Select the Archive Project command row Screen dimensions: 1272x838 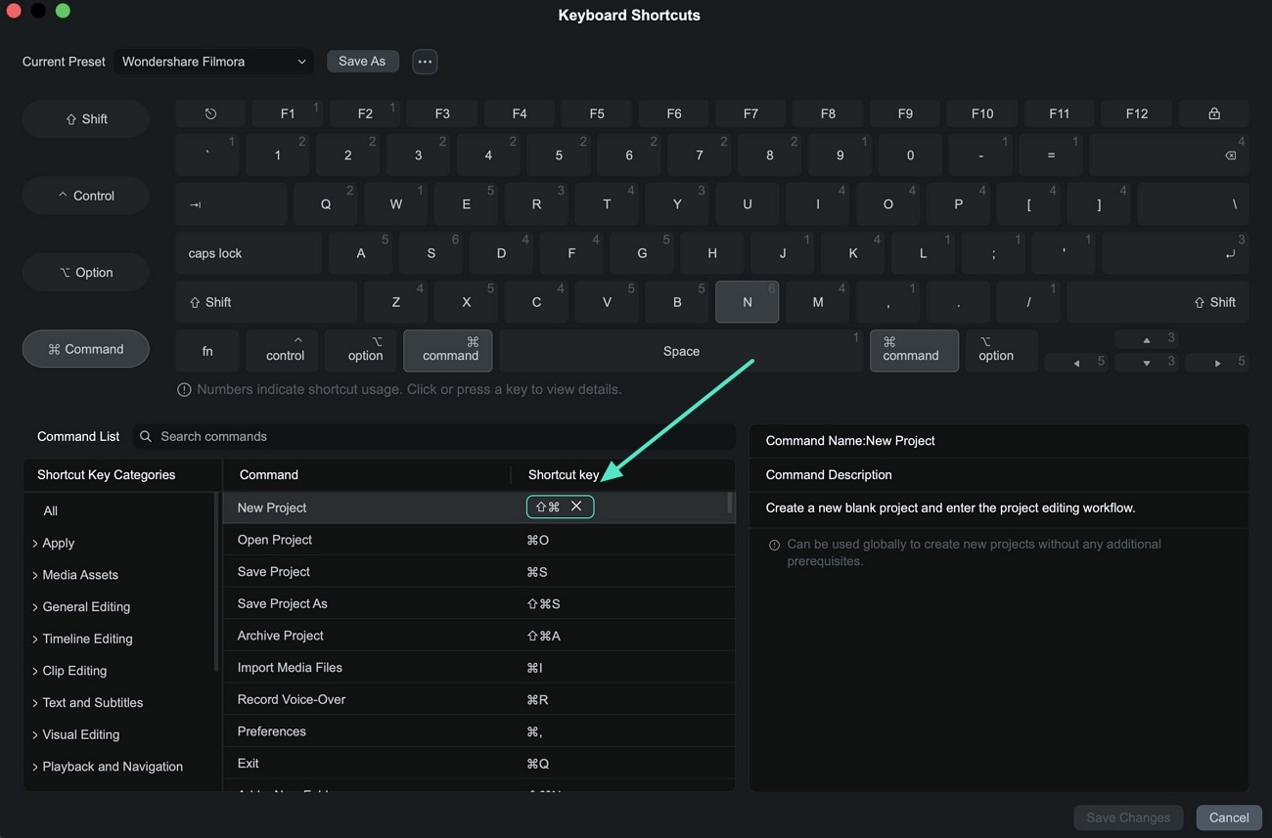(479, 636)
